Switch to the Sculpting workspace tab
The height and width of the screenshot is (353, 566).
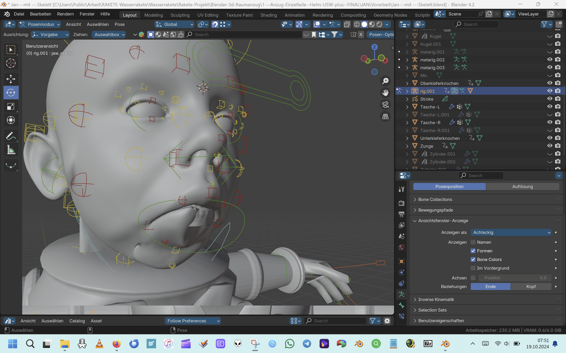[180, 15]
